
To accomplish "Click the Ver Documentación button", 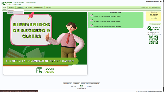I will click(155, 24).
